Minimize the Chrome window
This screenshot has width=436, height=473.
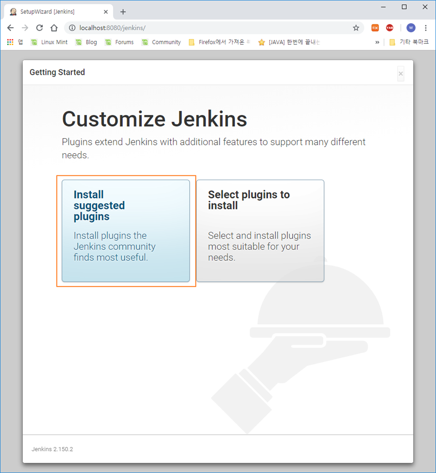point(383,7)
